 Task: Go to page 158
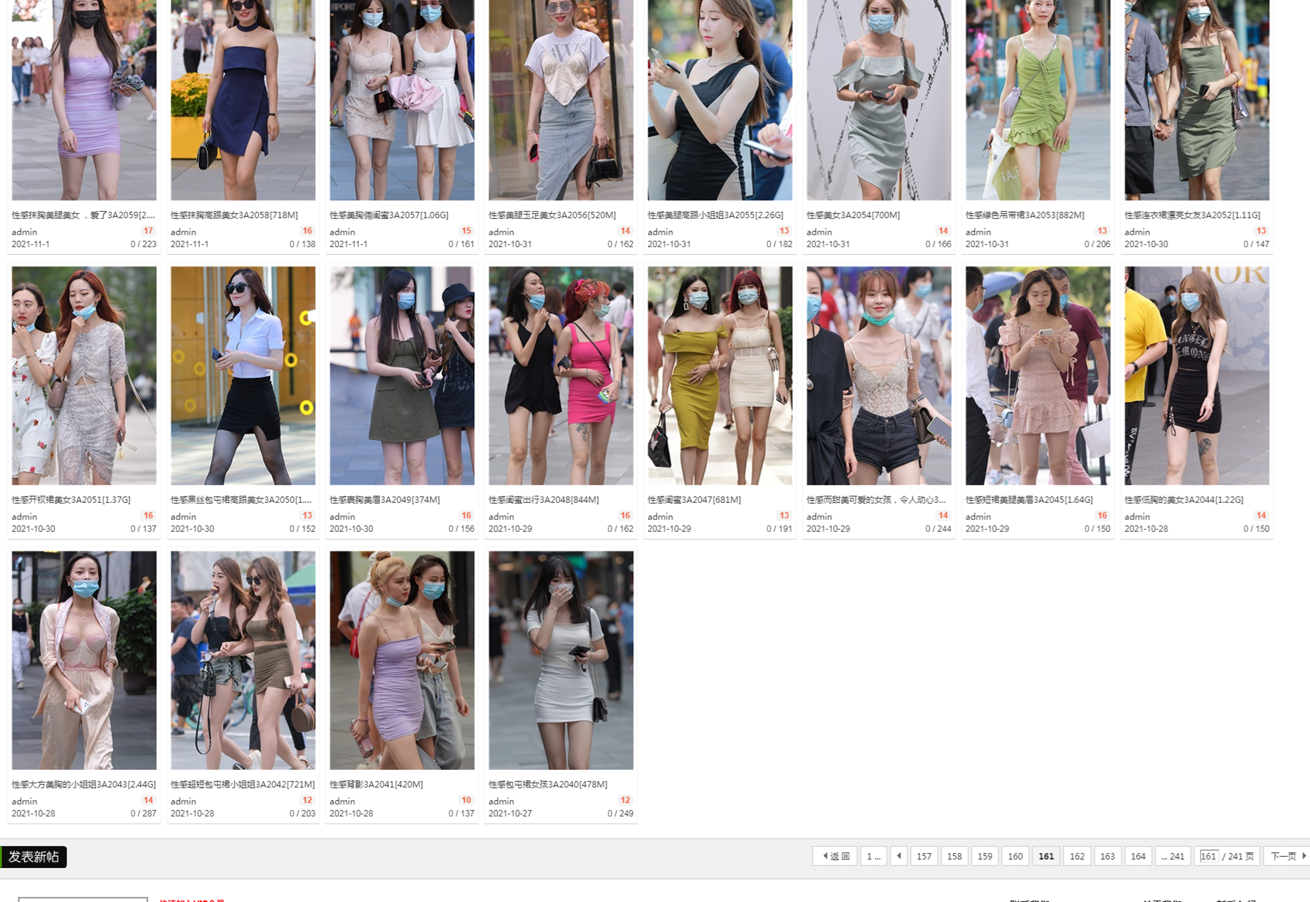955,856
